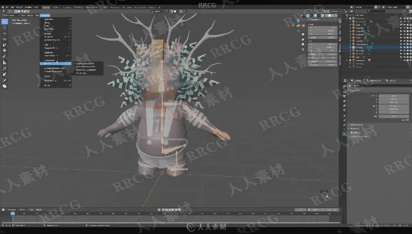
Task: Switch viewport to rendered shading
Action: [x=335, y=15]
